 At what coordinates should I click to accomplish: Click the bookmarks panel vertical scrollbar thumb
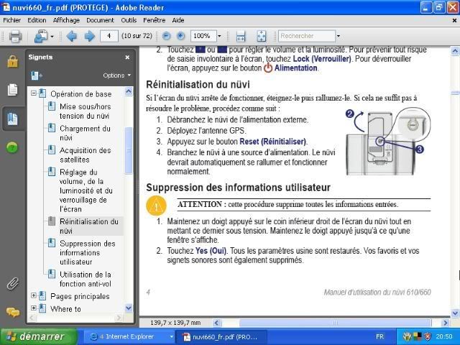[x=129, y=150]
